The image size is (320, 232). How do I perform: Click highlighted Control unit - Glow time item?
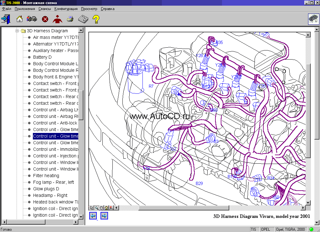click(x=55, y=136)
